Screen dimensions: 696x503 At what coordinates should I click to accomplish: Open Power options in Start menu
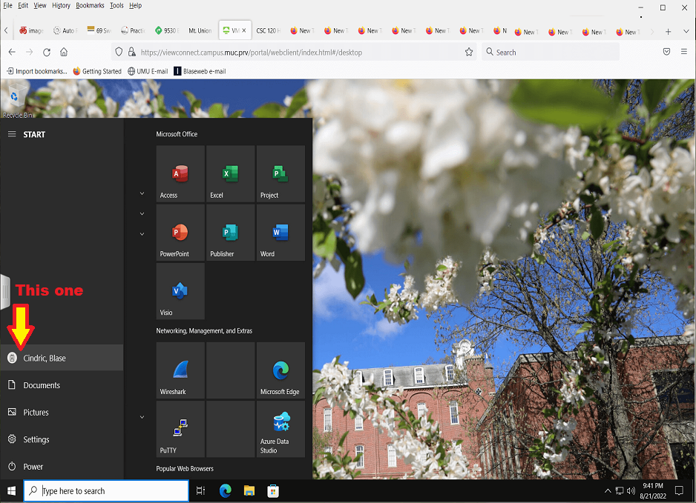[33, 467]
